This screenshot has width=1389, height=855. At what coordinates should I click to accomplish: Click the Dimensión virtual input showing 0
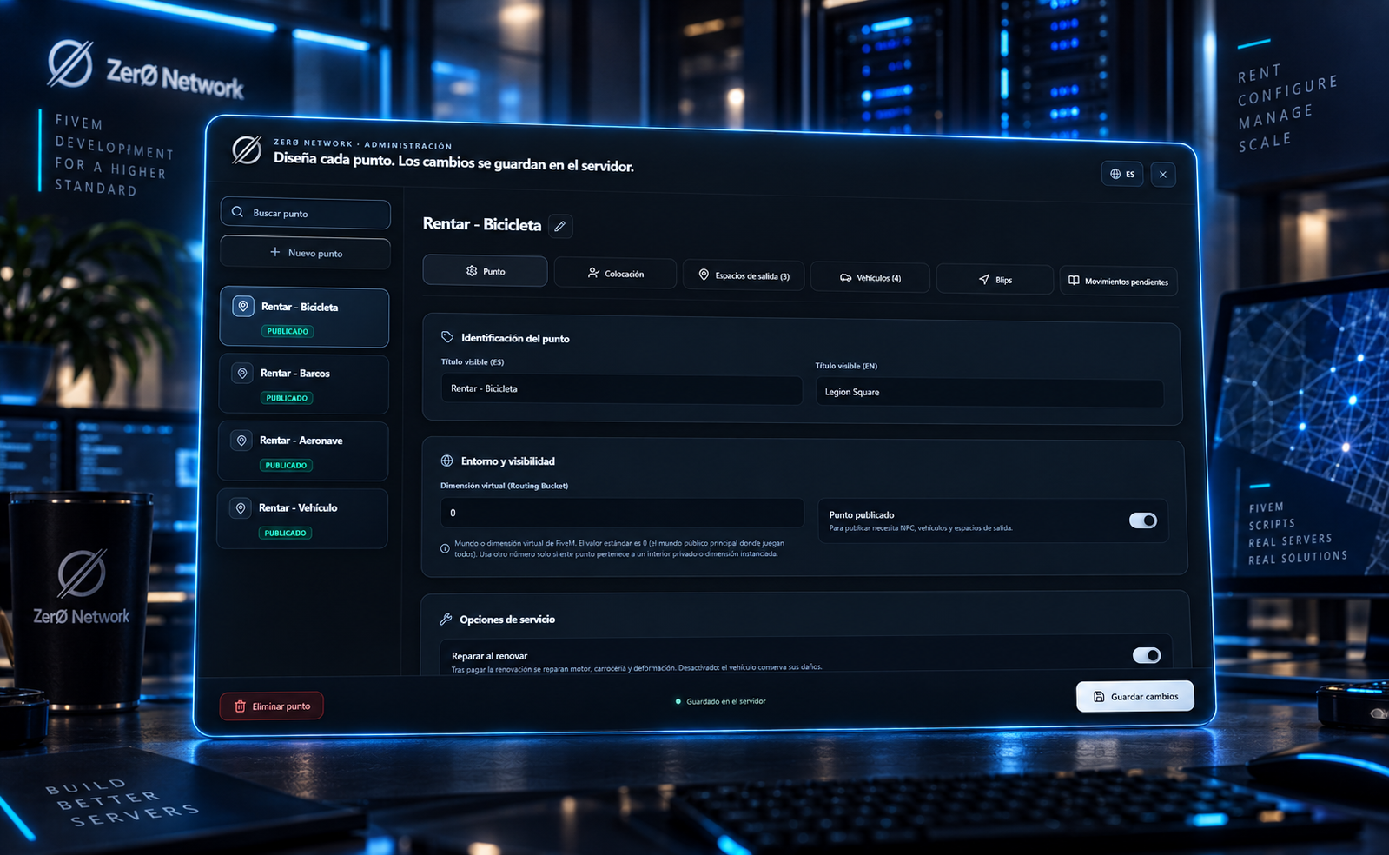(x=622, y=514)
